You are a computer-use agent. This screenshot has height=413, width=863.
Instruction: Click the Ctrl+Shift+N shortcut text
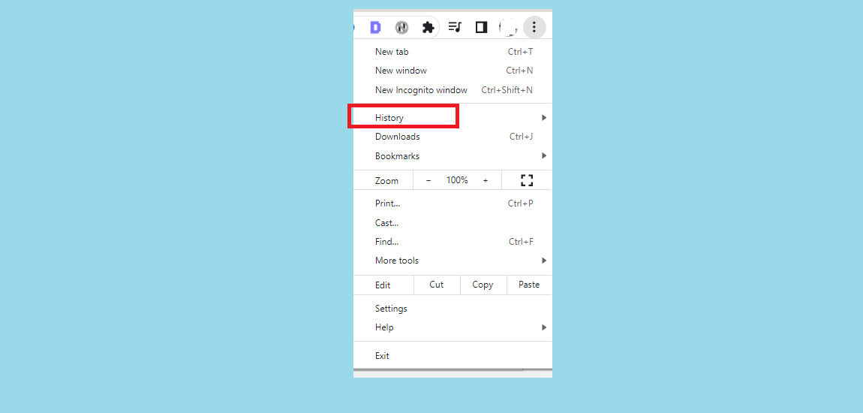(507, 90)
